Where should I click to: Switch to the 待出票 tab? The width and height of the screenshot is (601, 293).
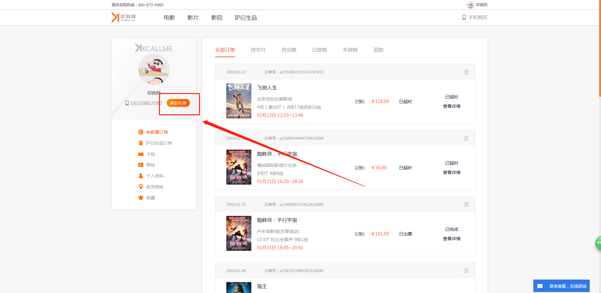pyautogui.click(x=289, y=50)
